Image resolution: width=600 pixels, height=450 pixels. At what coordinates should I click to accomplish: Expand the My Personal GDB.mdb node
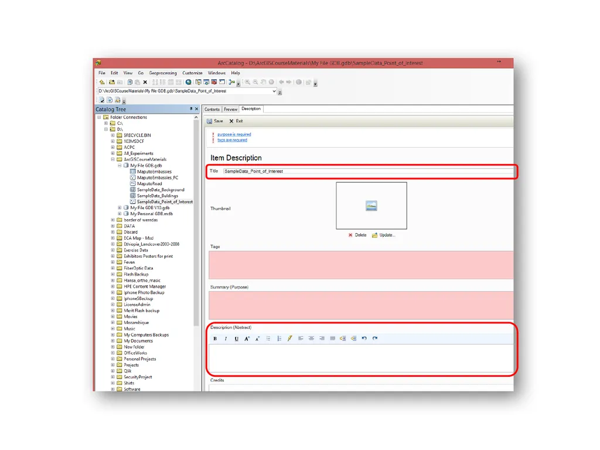pos(120,214)
